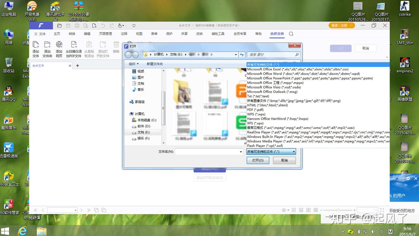Open the Login/Register (登录/注册) dropdown

point(342,26)
